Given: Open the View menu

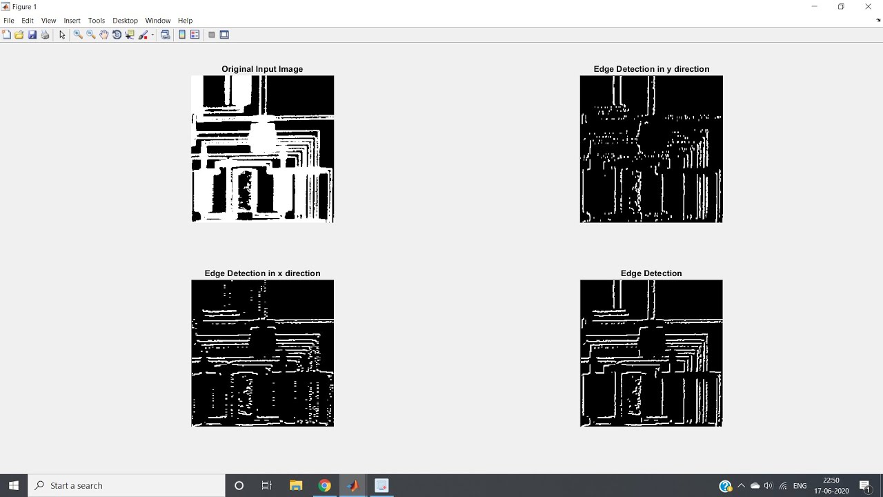Looking at the screenshot, I should tap(48, 21).
